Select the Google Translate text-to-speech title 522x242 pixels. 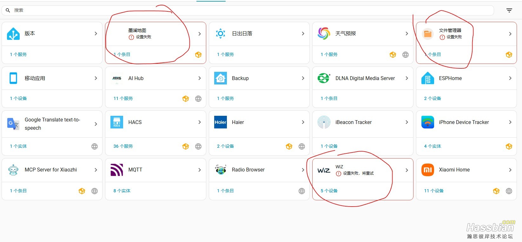[52, 124]
